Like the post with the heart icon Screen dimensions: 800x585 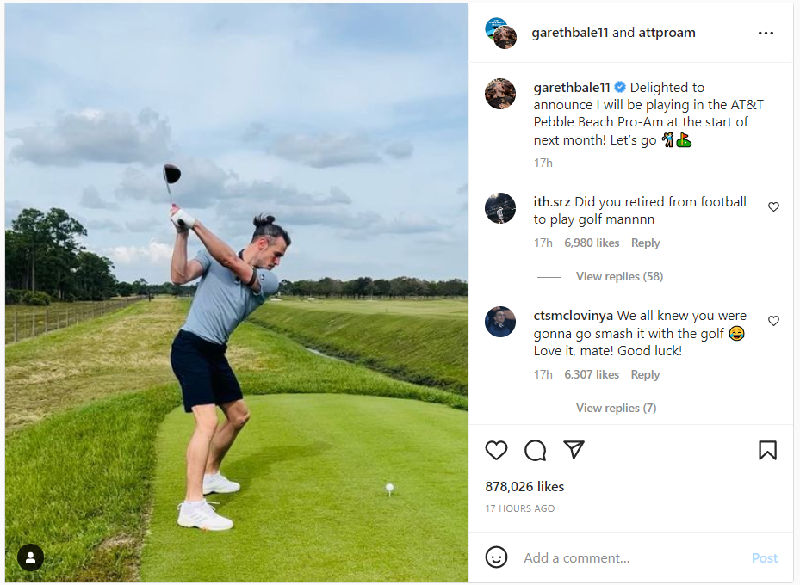tap(497, 450)
